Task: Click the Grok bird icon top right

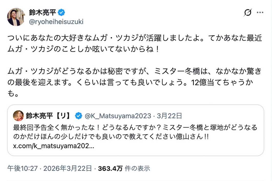Action: click(x=247, y=12)
